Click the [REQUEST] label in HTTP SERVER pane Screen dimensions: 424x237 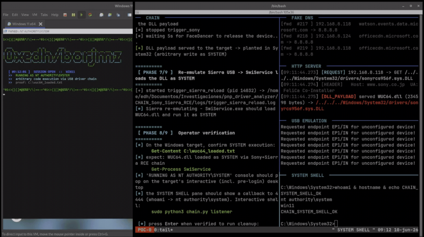tap(333, 72)
